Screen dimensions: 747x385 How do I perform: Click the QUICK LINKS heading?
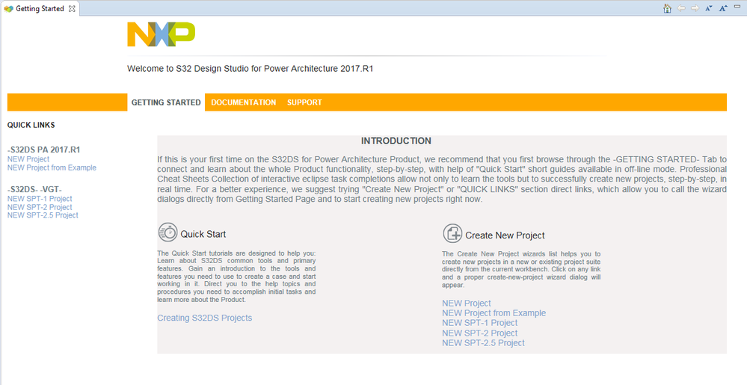pyautogui.click(x=31, y=125)
